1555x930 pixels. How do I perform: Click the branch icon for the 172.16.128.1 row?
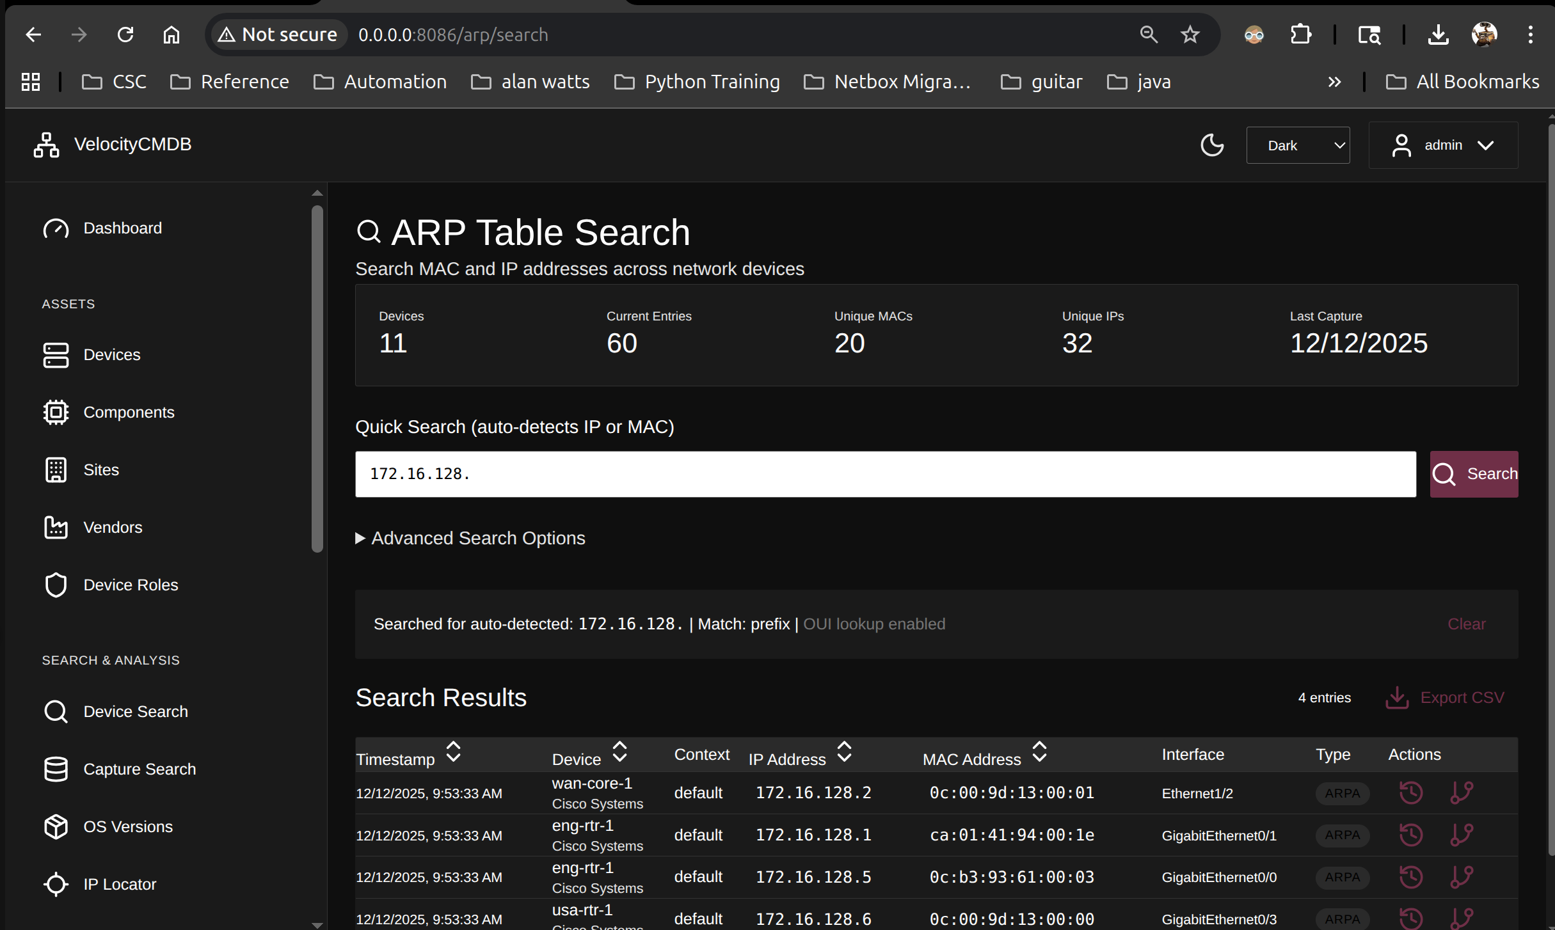1462,834
